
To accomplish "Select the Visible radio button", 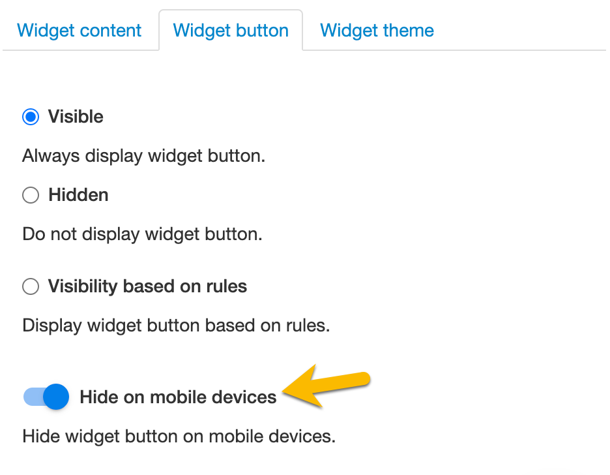I will point(31,117).
